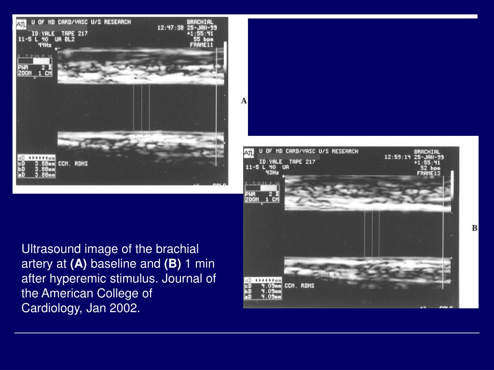
Task: Click the '43Hz' frame rate value
Action: (x=272, y=172)
